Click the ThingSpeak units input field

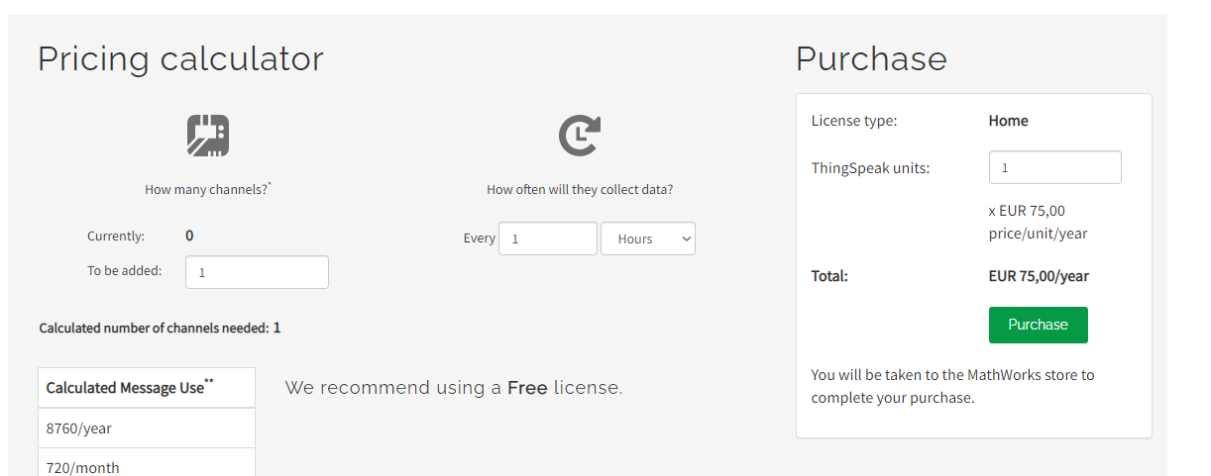1055,167
